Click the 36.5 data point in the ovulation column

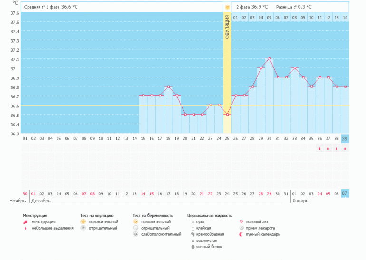227,115
